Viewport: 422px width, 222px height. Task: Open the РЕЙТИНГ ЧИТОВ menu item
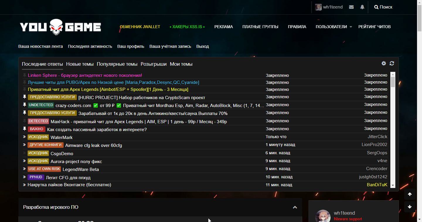pos(375,27)
